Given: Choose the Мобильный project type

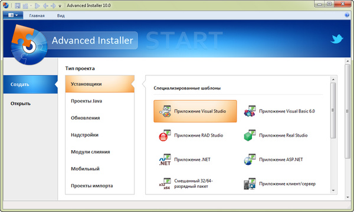Looking at the screenshot, I should (x=100, y=168).
